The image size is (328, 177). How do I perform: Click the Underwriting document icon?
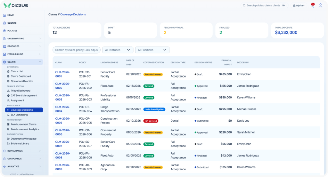4,39
